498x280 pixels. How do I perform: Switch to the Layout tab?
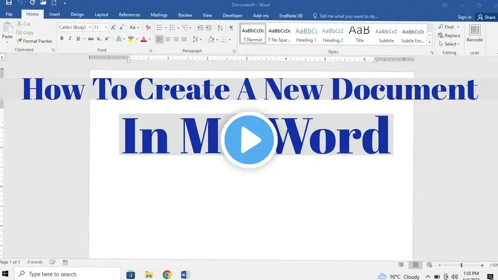(x=101, y=14)
